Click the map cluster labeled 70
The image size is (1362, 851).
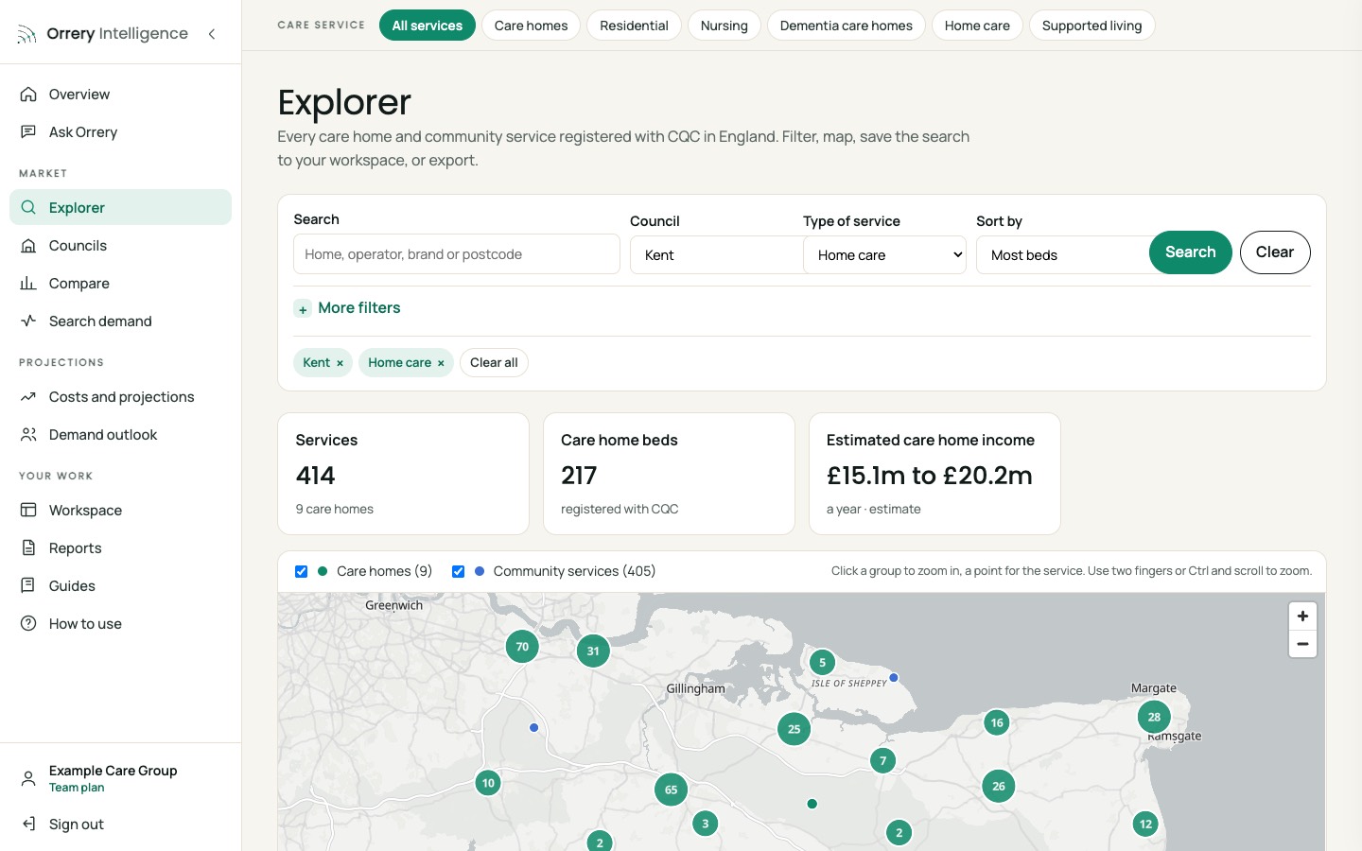point(522,647)
